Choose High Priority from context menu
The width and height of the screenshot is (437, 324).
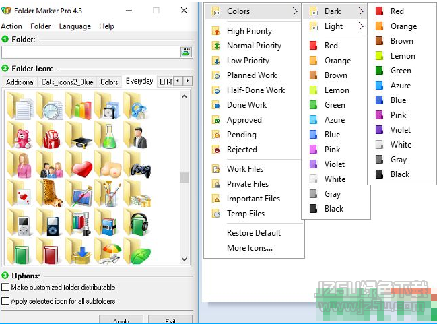coord(253,31)
